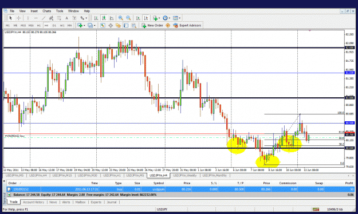Switch to the USDJPYm,M15 chart tab
The width and height of the screenshot is (358, 214).
point(62,176)
